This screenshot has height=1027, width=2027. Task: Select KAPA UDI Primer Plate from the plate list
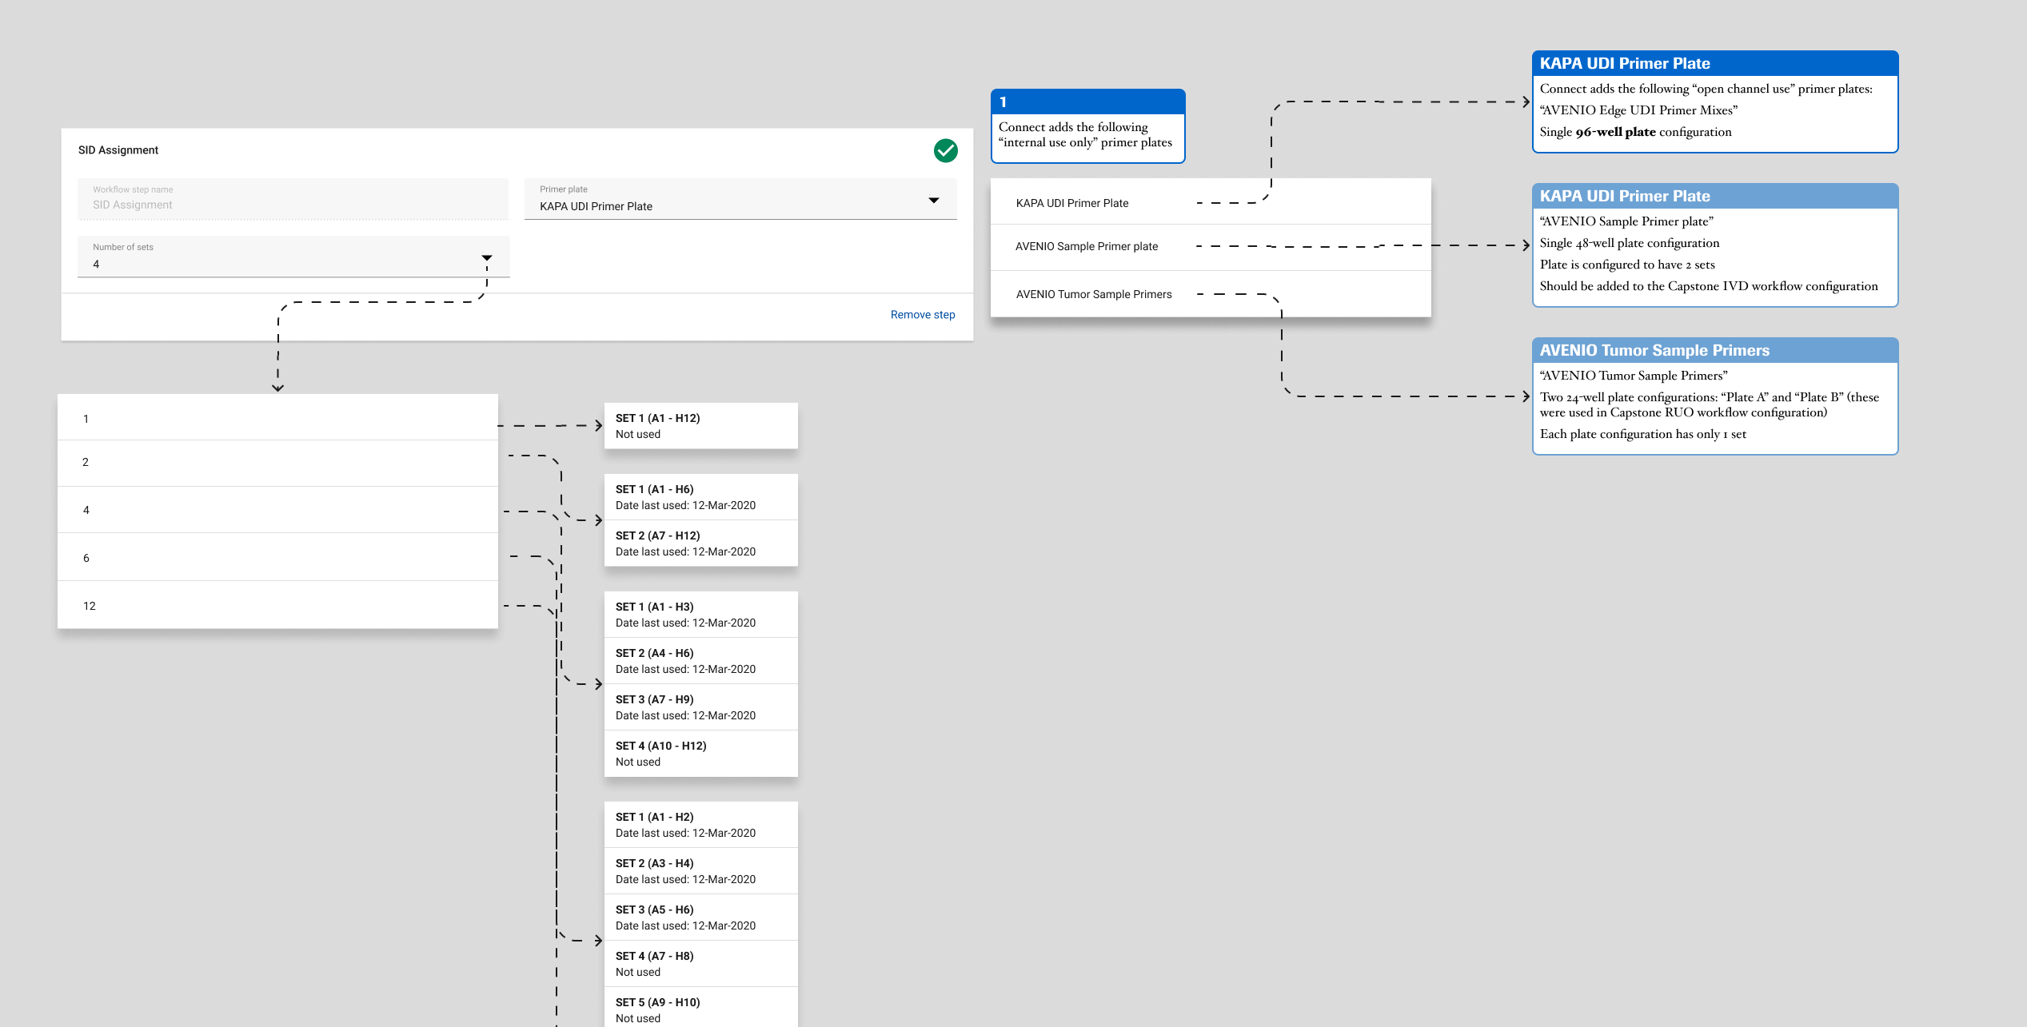coord(1072,203)
